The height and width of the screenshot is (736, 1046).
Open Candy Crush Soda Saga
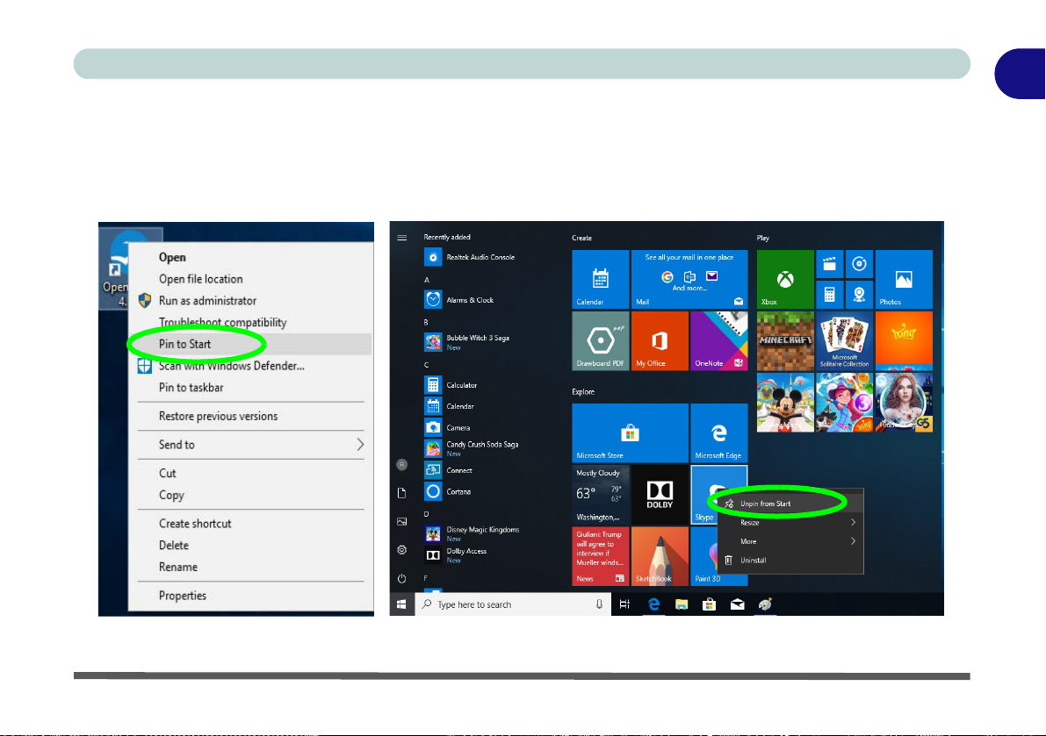coord(472,448)
